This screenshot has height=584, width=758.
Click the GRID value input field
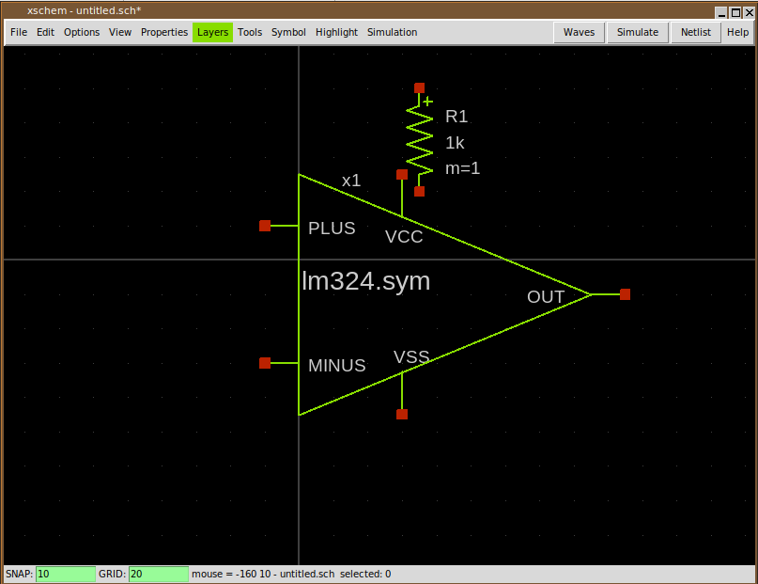coord(158,574)
